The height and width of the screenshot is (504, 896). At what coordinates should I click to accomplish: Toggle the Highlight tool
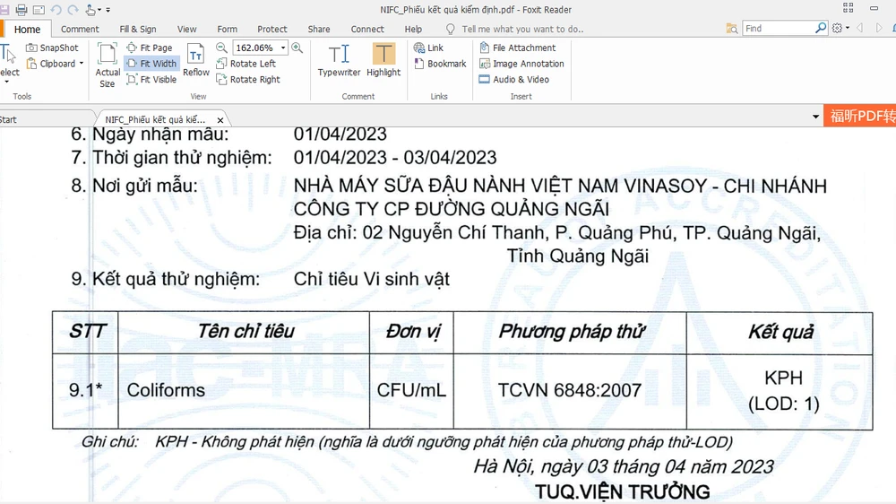point(383,60)
